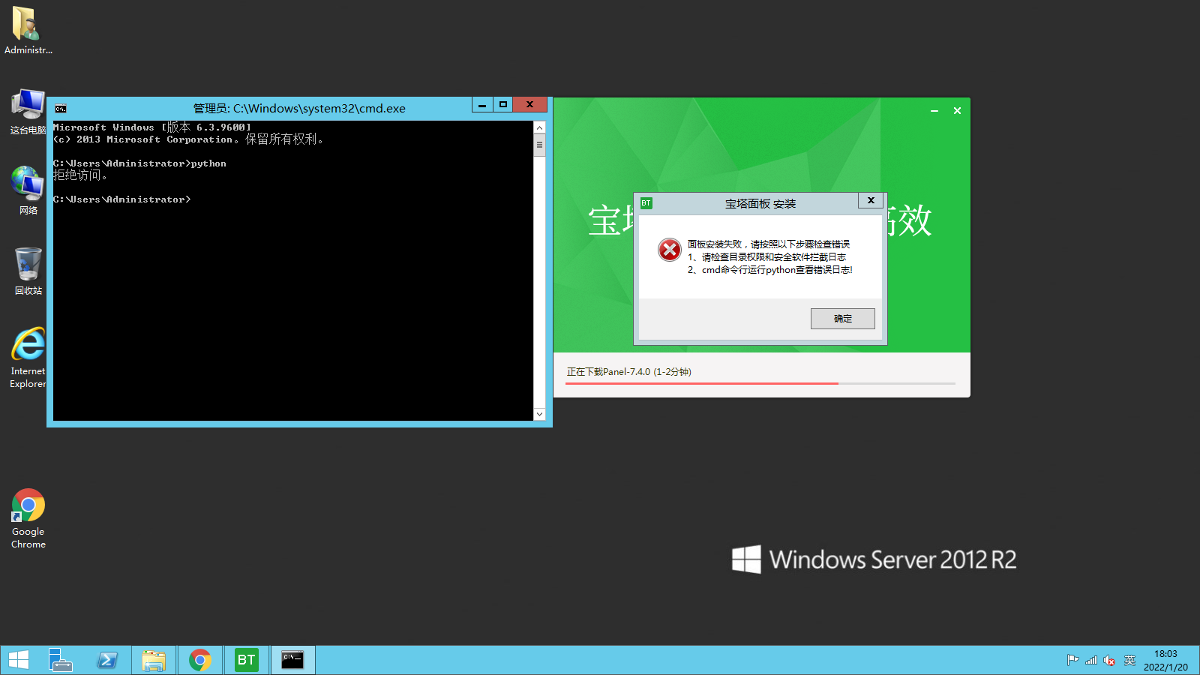Click the cmd window system menu icon
1200x675 pixels.
[61, 109]
